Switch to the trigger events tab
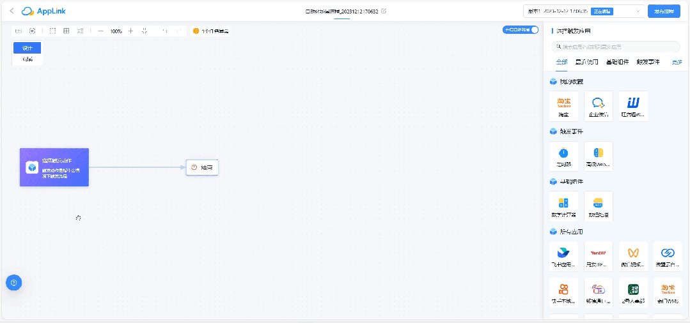The height and width of the screenshot is (323, 690). (x=648, y=62)
